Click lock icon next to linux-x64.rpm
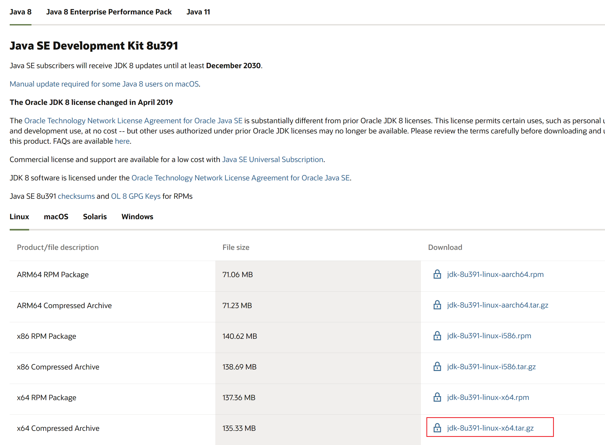The width and height of the screenshot is (605, 445). coord(437,397)
